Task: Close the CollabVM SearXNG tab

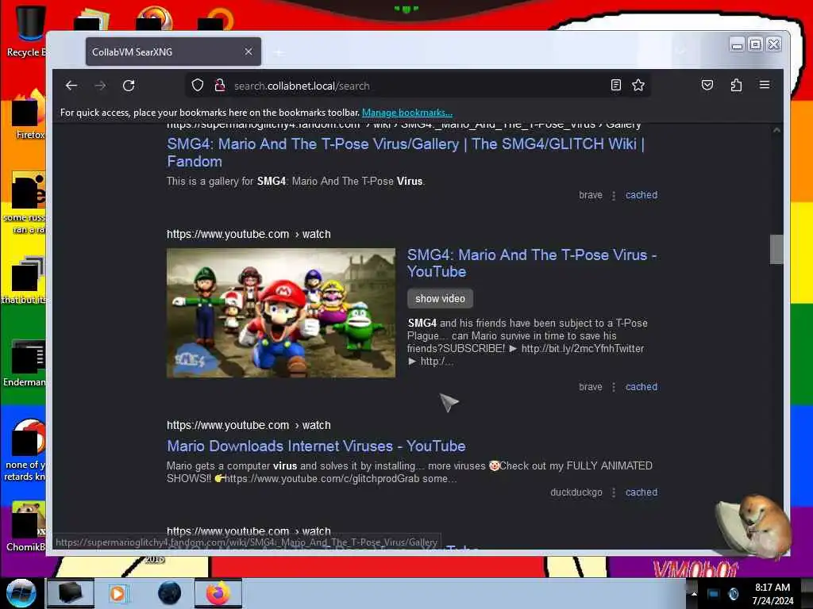Action: pos(249,52)
